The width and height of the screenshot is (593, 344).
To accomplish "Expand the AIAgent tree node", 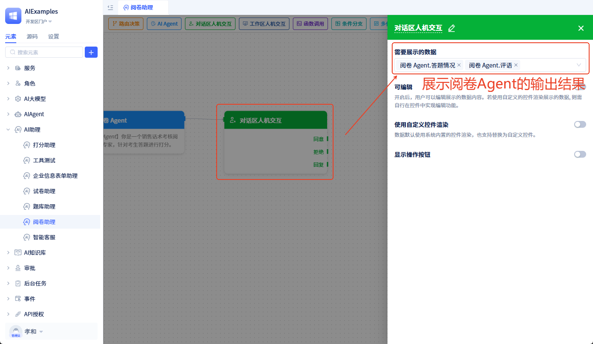I will [8, 114].
